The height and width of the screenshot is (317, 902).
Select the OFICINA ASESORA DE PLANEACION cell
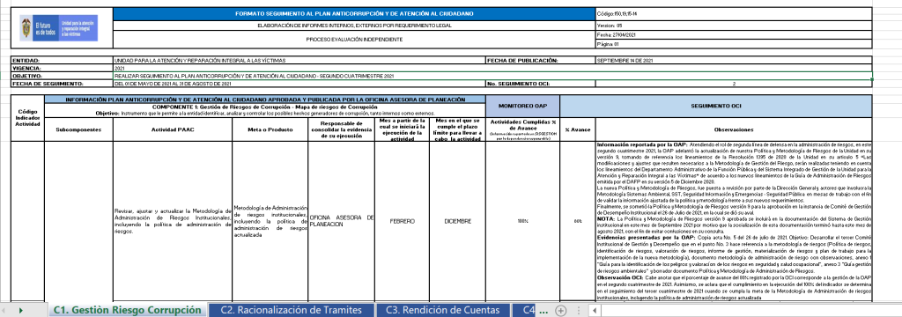[341, 222]
